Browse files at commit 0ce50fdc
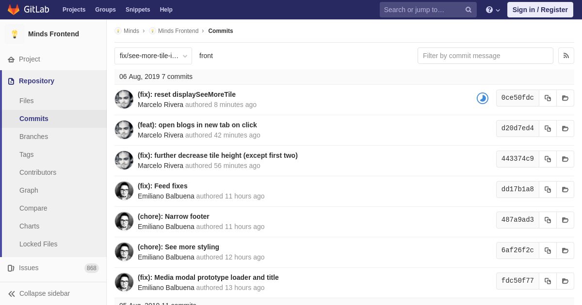Screen dimensions: 582x305 (x=565, y=98)
